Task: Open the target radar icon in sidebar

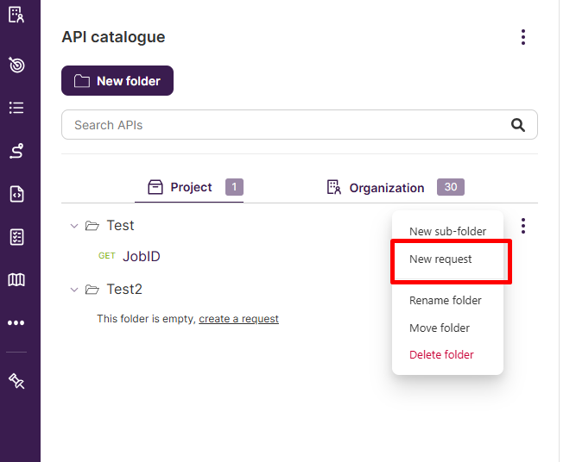Action: coord(16,66)
